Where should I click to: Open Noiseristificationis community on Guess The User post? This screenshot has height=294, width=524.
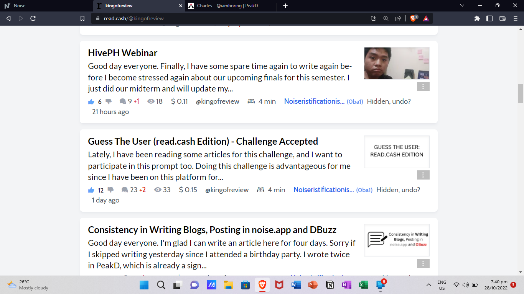point(324,190)
